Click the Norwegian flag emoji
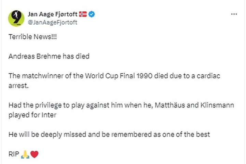The image size is (246, 164). pos(83,14)
